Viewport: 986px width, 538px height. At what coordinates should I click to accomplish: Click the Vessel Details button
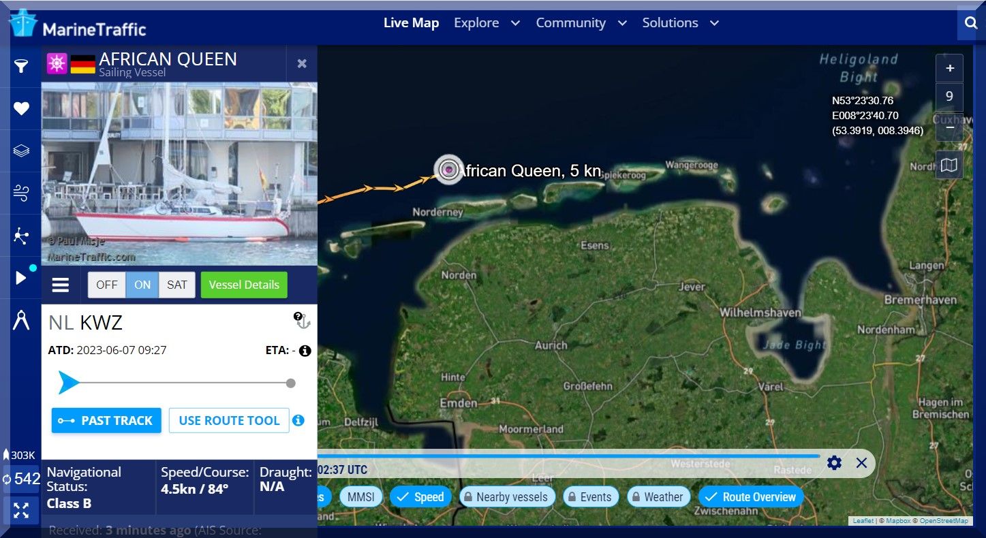[x=244, y=285]
